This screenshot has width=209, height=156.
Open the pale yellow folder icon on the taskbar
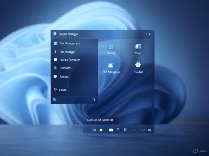[111, 130]
